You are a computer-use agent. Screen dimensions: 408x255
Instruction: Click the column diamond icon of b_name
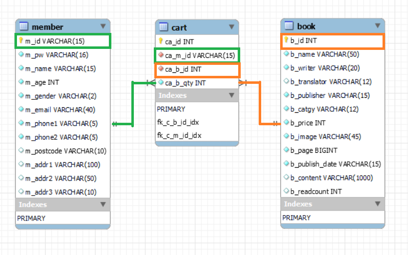pos(287,53)
